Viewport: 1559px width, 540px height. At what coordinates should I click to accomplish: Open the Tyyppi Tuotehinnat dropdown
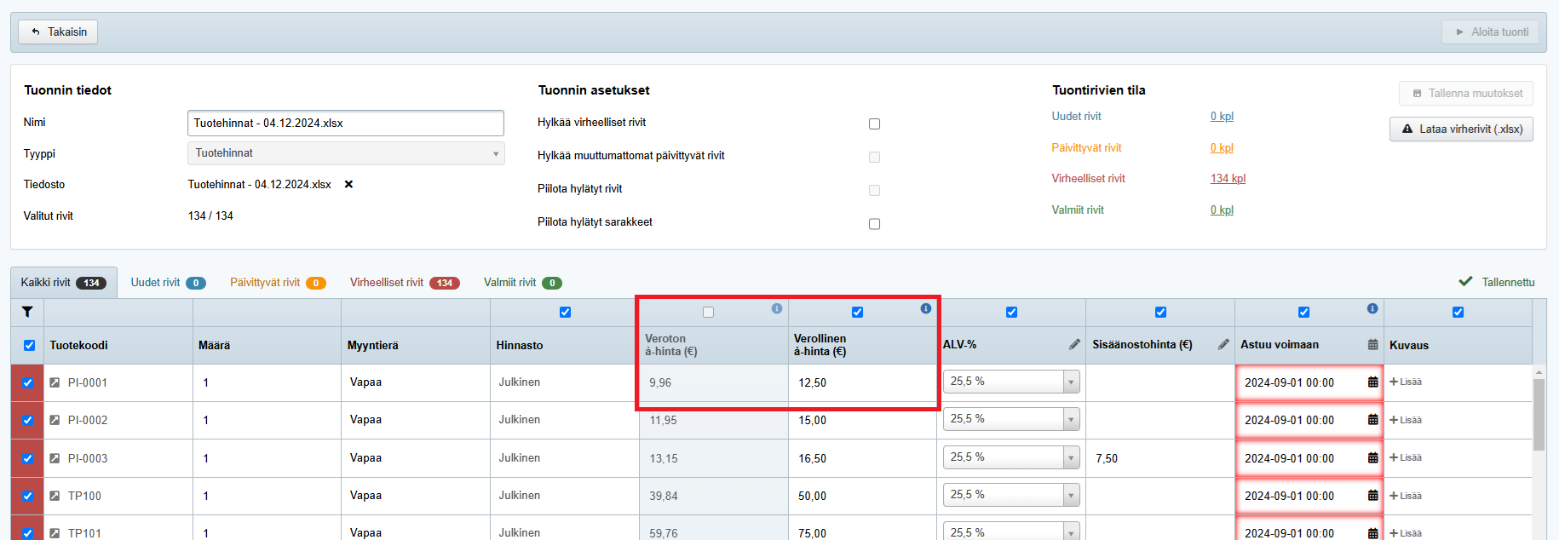[345, 153]
